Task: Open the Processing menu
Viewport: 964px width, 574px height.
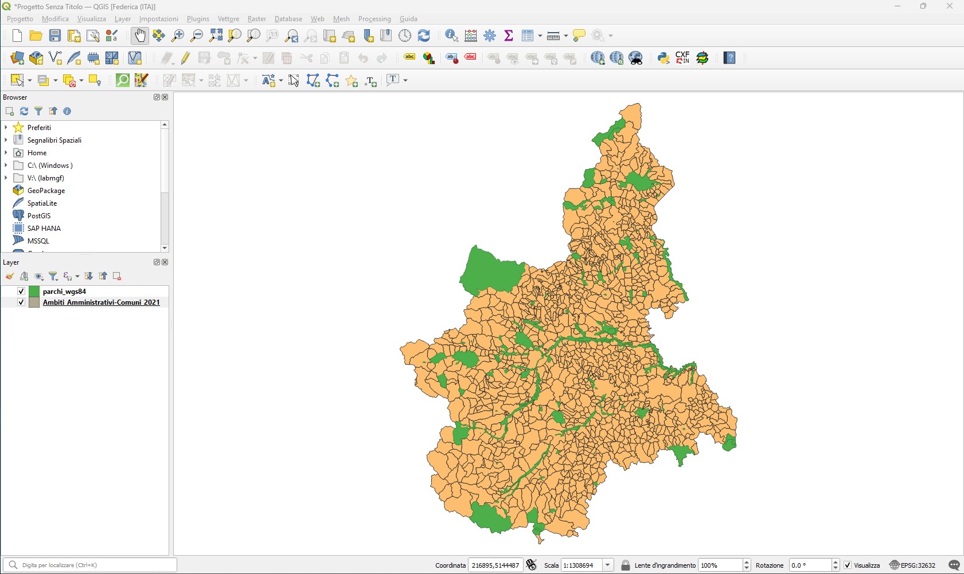Action: point(374,19)
